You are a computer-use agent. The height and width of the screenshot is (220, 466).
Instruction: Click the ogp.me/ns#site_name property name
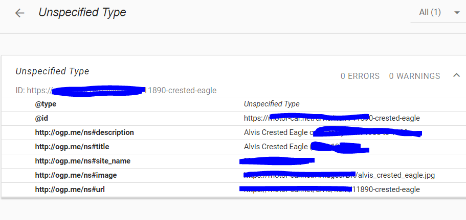click(x=83, y=161)
